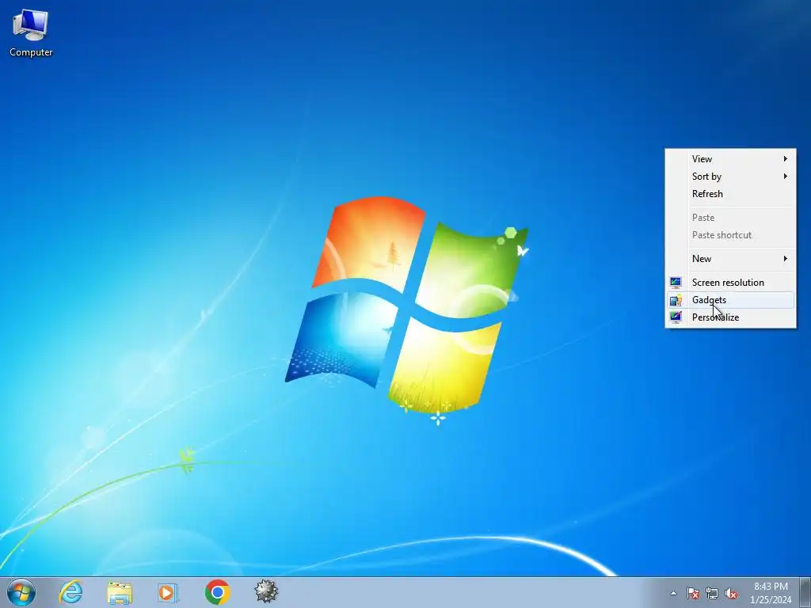Image resolution: width=811 pixels, height=608 pixels.
Task: Open Action Center flag tray icon
Action: 692,593
